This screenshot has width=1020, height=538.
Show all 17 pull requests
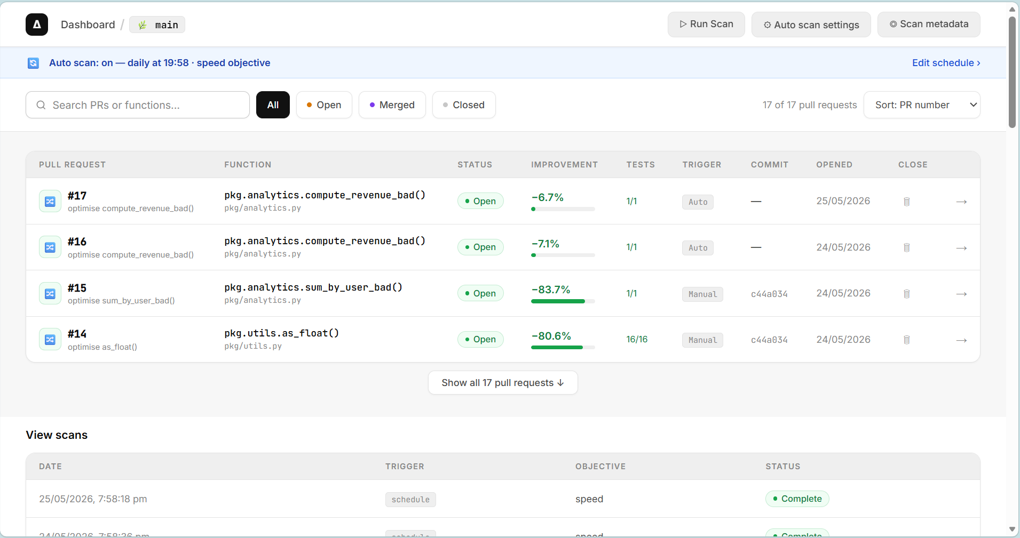pos(503,383)
